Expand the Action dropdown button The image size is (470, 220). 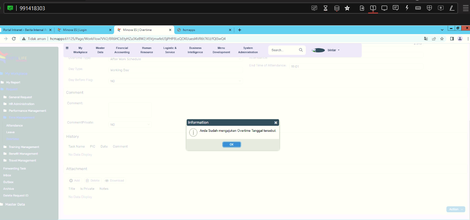tap(455, 209)
